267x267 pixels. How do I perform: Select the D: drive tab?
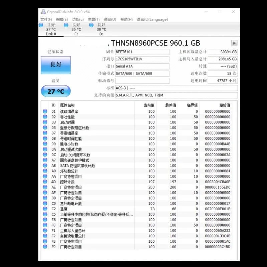(x=101, y=29)
